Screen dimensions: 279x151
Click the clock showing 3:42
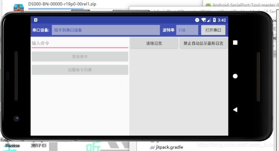coord(222,20)
